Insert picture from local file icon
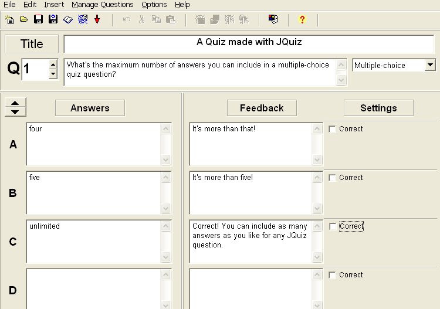 [215, 19]
